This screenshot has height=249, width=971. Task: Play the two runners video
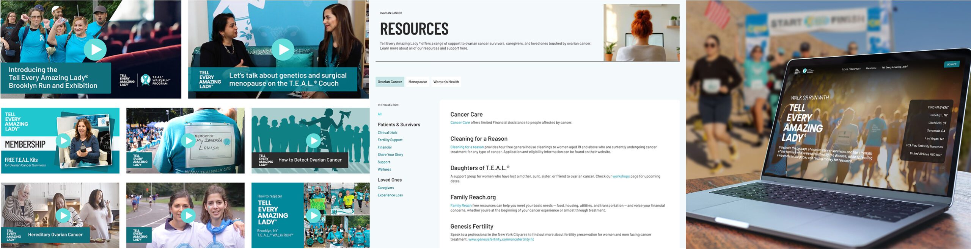point(188,216)
